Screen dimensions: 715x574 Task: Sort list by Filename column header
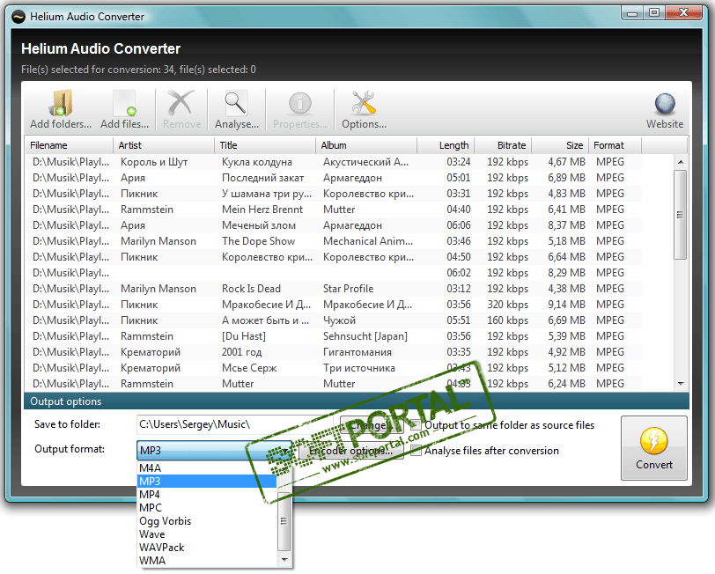coord(69,145)
